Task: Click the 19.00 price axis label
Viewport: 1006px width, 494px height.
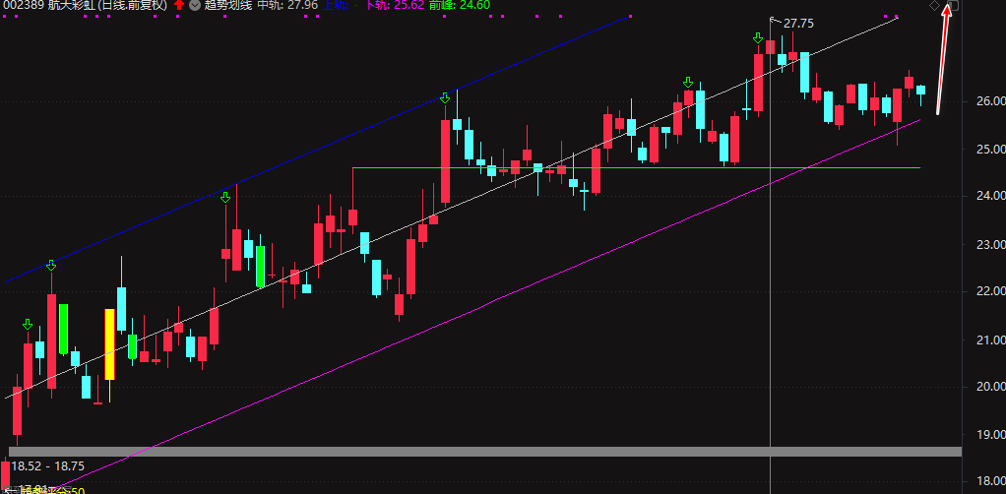Action: tap(990, 434)
